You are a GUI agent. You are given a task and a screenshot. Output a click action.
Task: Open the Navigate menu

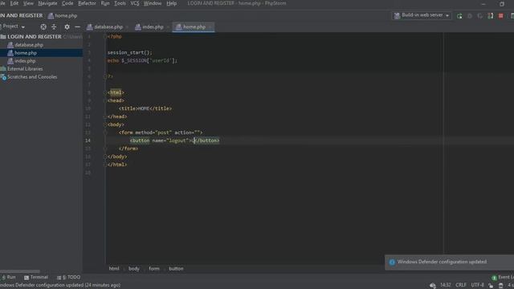47,3
